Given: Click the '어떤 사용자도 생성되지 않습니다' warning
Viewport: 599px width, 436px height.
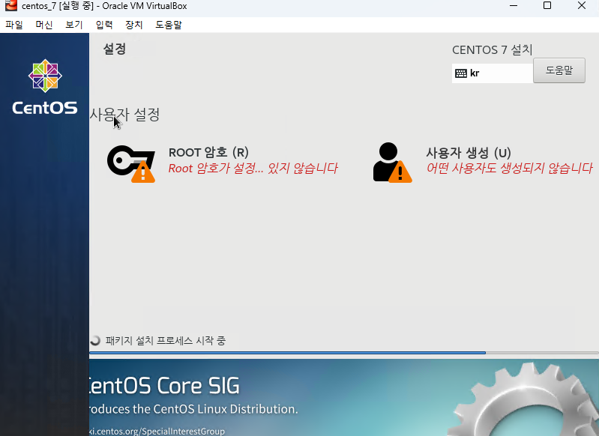Looking at the screenshot, I should (509, 168).
